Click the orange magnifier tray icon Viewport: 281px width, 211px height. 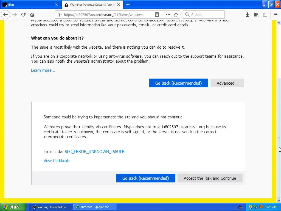pos(261,207)
